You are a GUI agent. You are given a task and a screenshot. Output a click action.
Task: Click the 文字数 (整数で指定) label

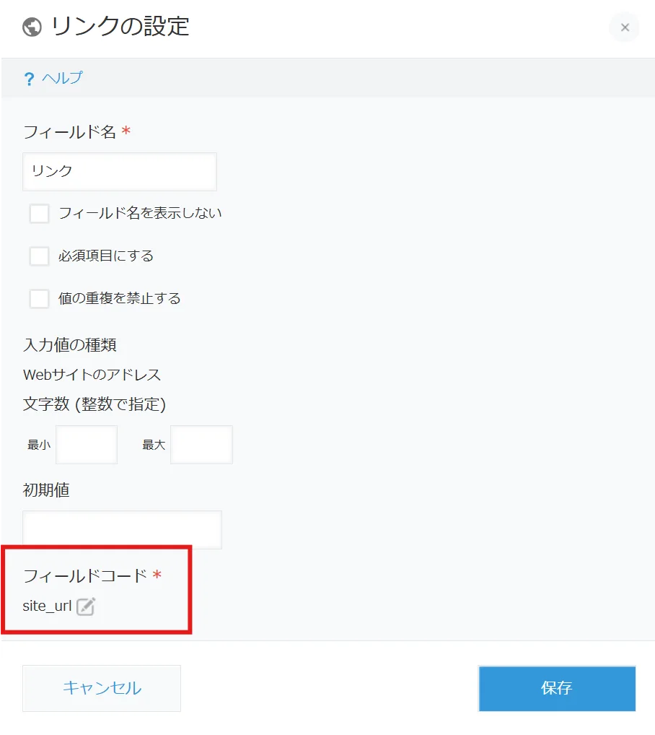tap(94, 404)
